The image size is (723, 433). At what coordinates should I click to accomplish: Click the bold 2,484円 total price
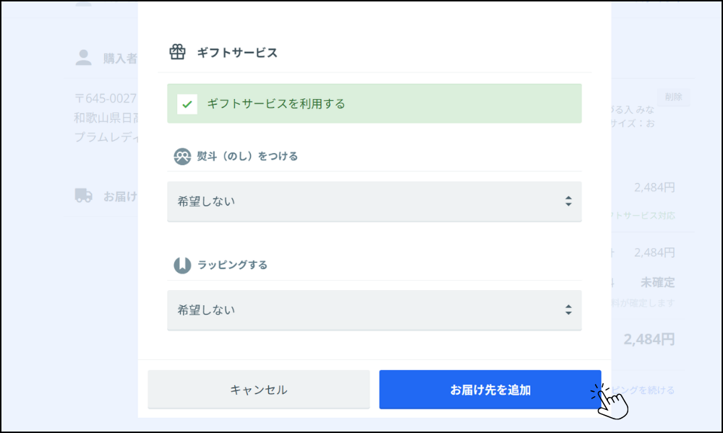coord(649,339)
